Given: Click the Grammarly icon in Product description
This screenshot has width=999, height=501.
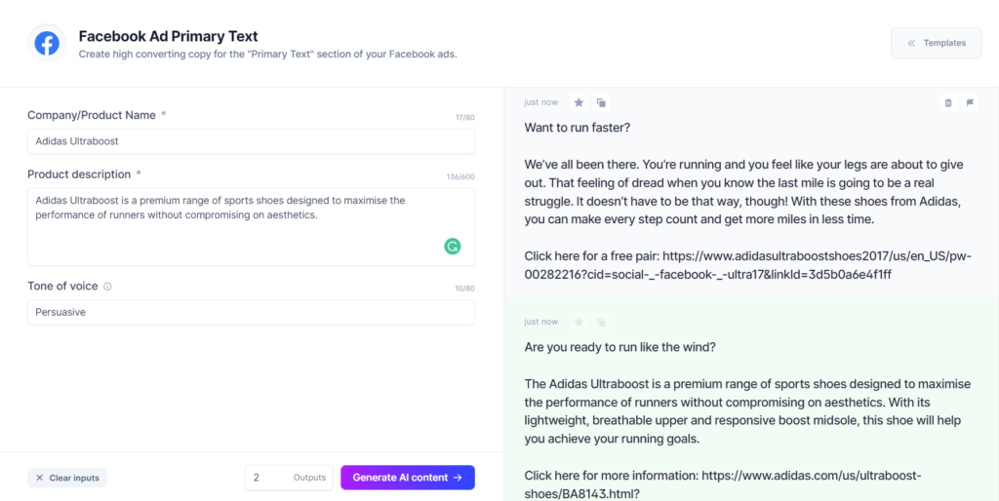Looking at the screenshot, I should (453, 247).
